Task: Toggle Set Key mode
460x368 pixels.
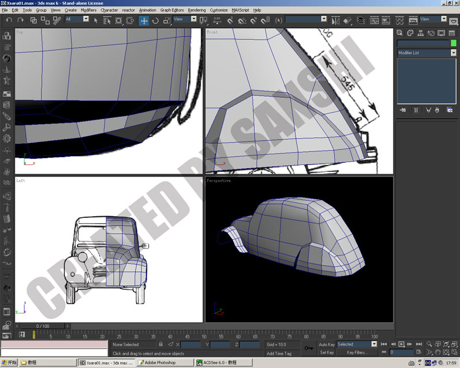Action: 327,352
